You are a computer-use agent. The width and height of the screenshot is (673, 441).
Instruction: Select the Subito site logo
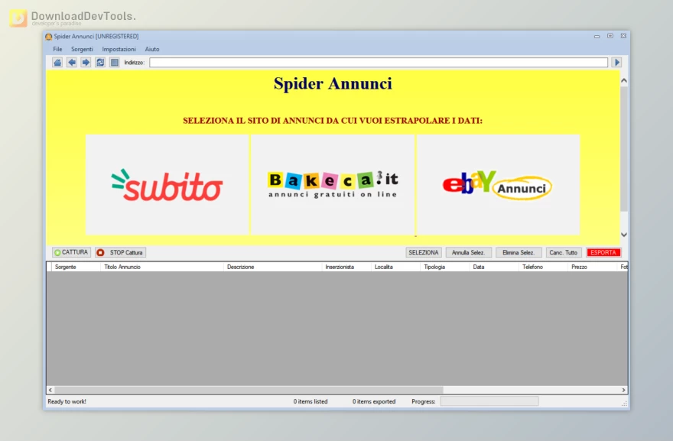coord(167,185)
